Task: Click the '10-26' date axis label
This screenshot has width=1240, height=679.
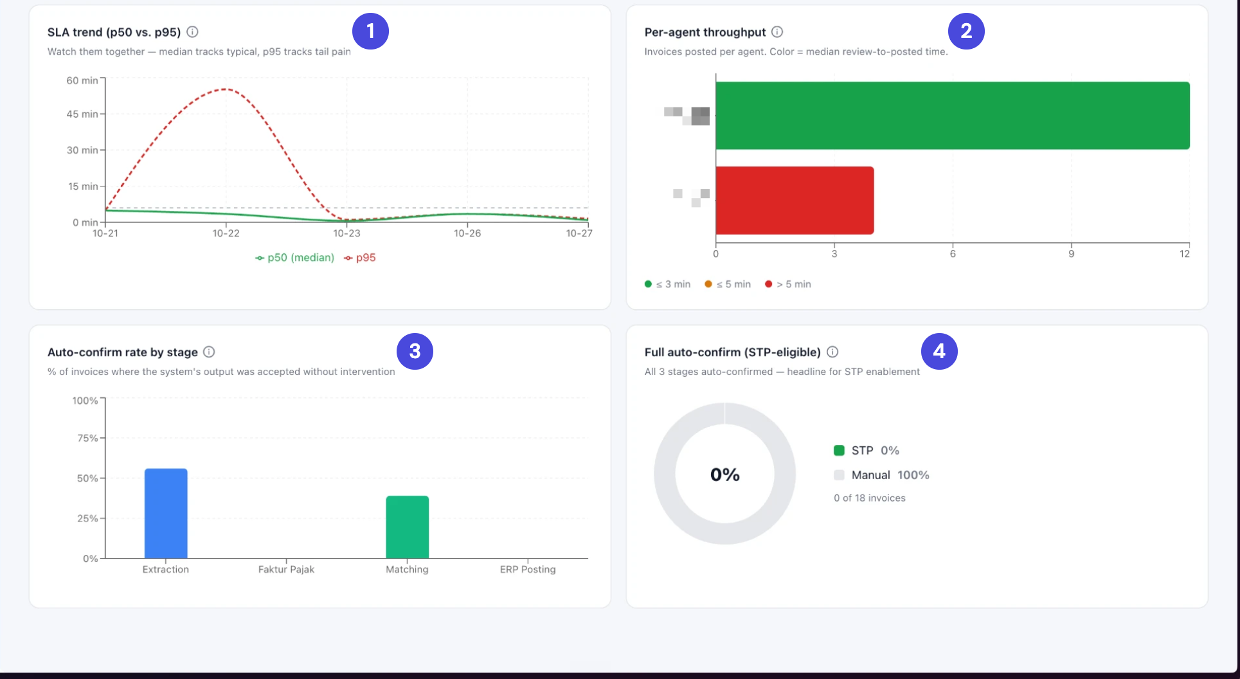Action: point(467,233)
